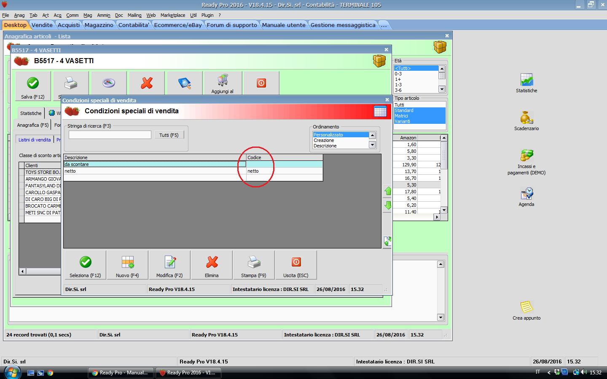The width and height of the screenshot is (607, 379).
Task: Move the selected row down with the green arrow
Action: (388, 206)
